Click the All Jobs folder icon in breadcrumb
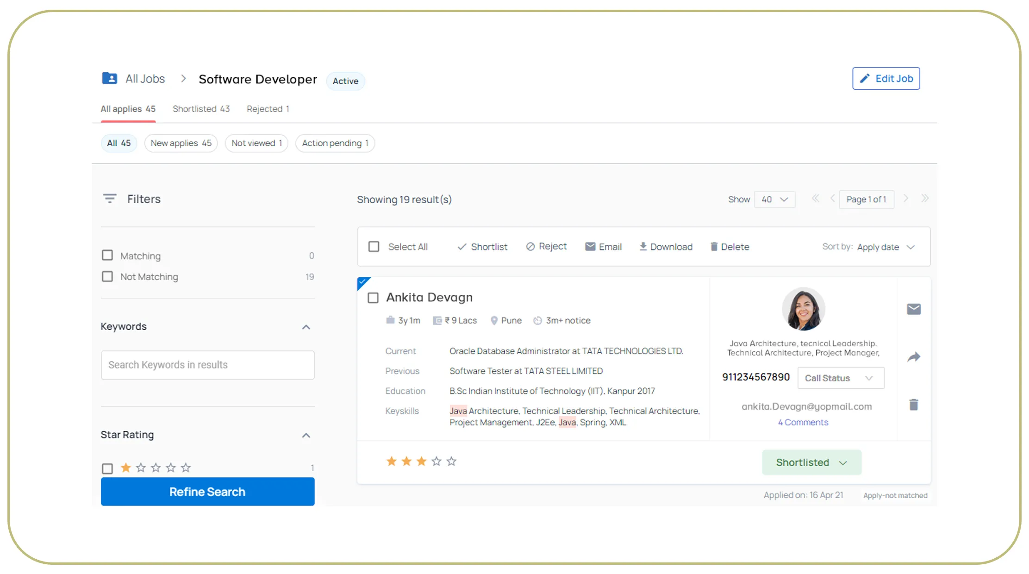The height and width of the screenshot is (574, 1029). (109, 78)
